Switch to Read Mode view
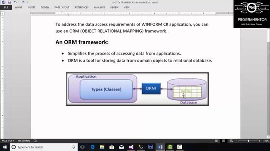The image size is (270, 151). 216,141
